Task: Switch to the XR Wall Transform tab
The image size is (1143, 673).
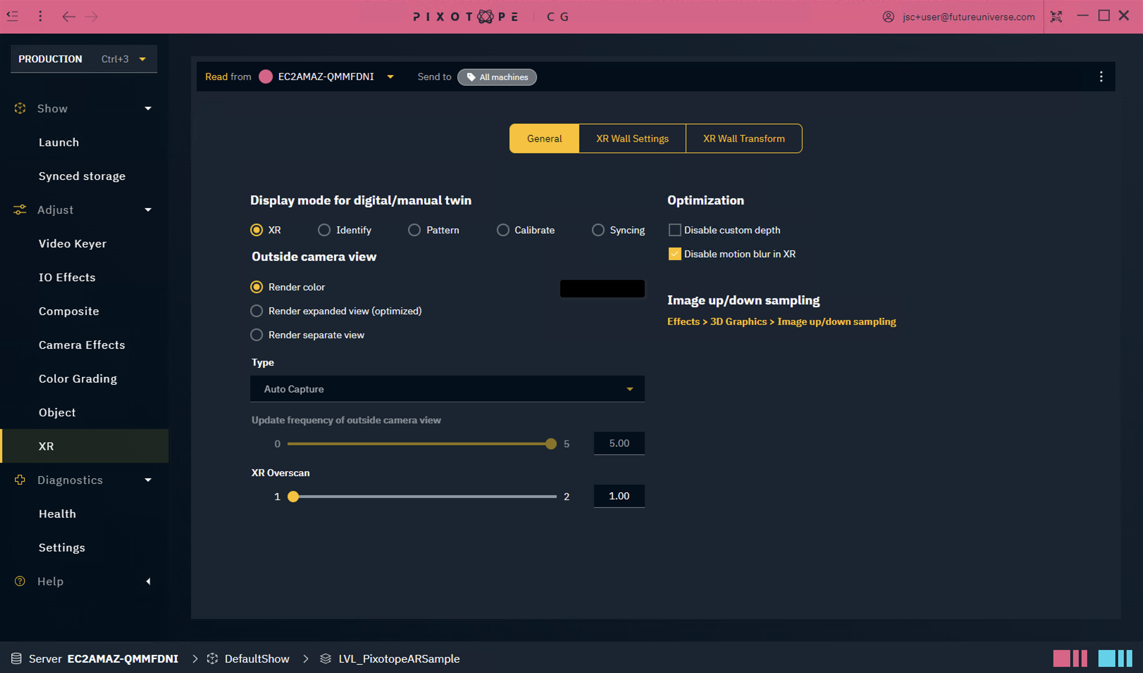Action: (x=744, y=138)
